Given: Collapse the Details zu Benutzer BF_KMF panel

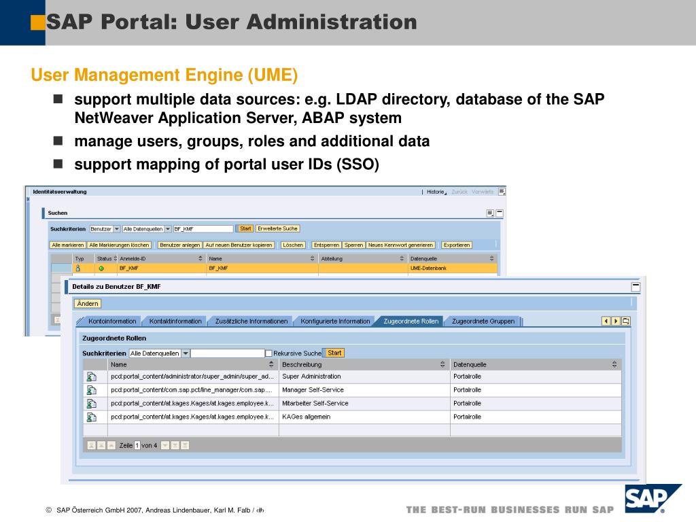Looking at the screenshot, I should click(636, 287).
